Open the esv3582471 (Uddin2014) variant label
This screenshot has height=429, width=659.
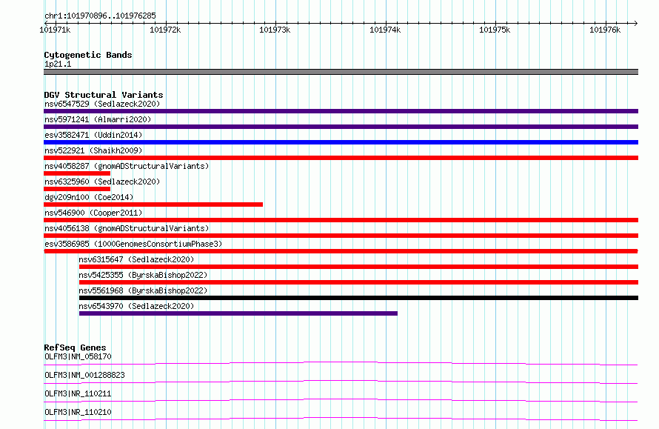pos(93,135)
